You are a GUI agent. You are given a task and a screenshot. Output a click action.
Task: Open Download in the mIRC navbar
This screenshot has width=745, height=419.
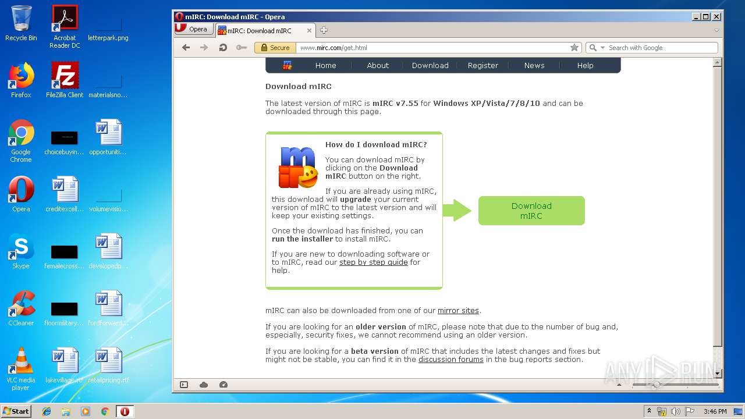[x=430, y=66]
